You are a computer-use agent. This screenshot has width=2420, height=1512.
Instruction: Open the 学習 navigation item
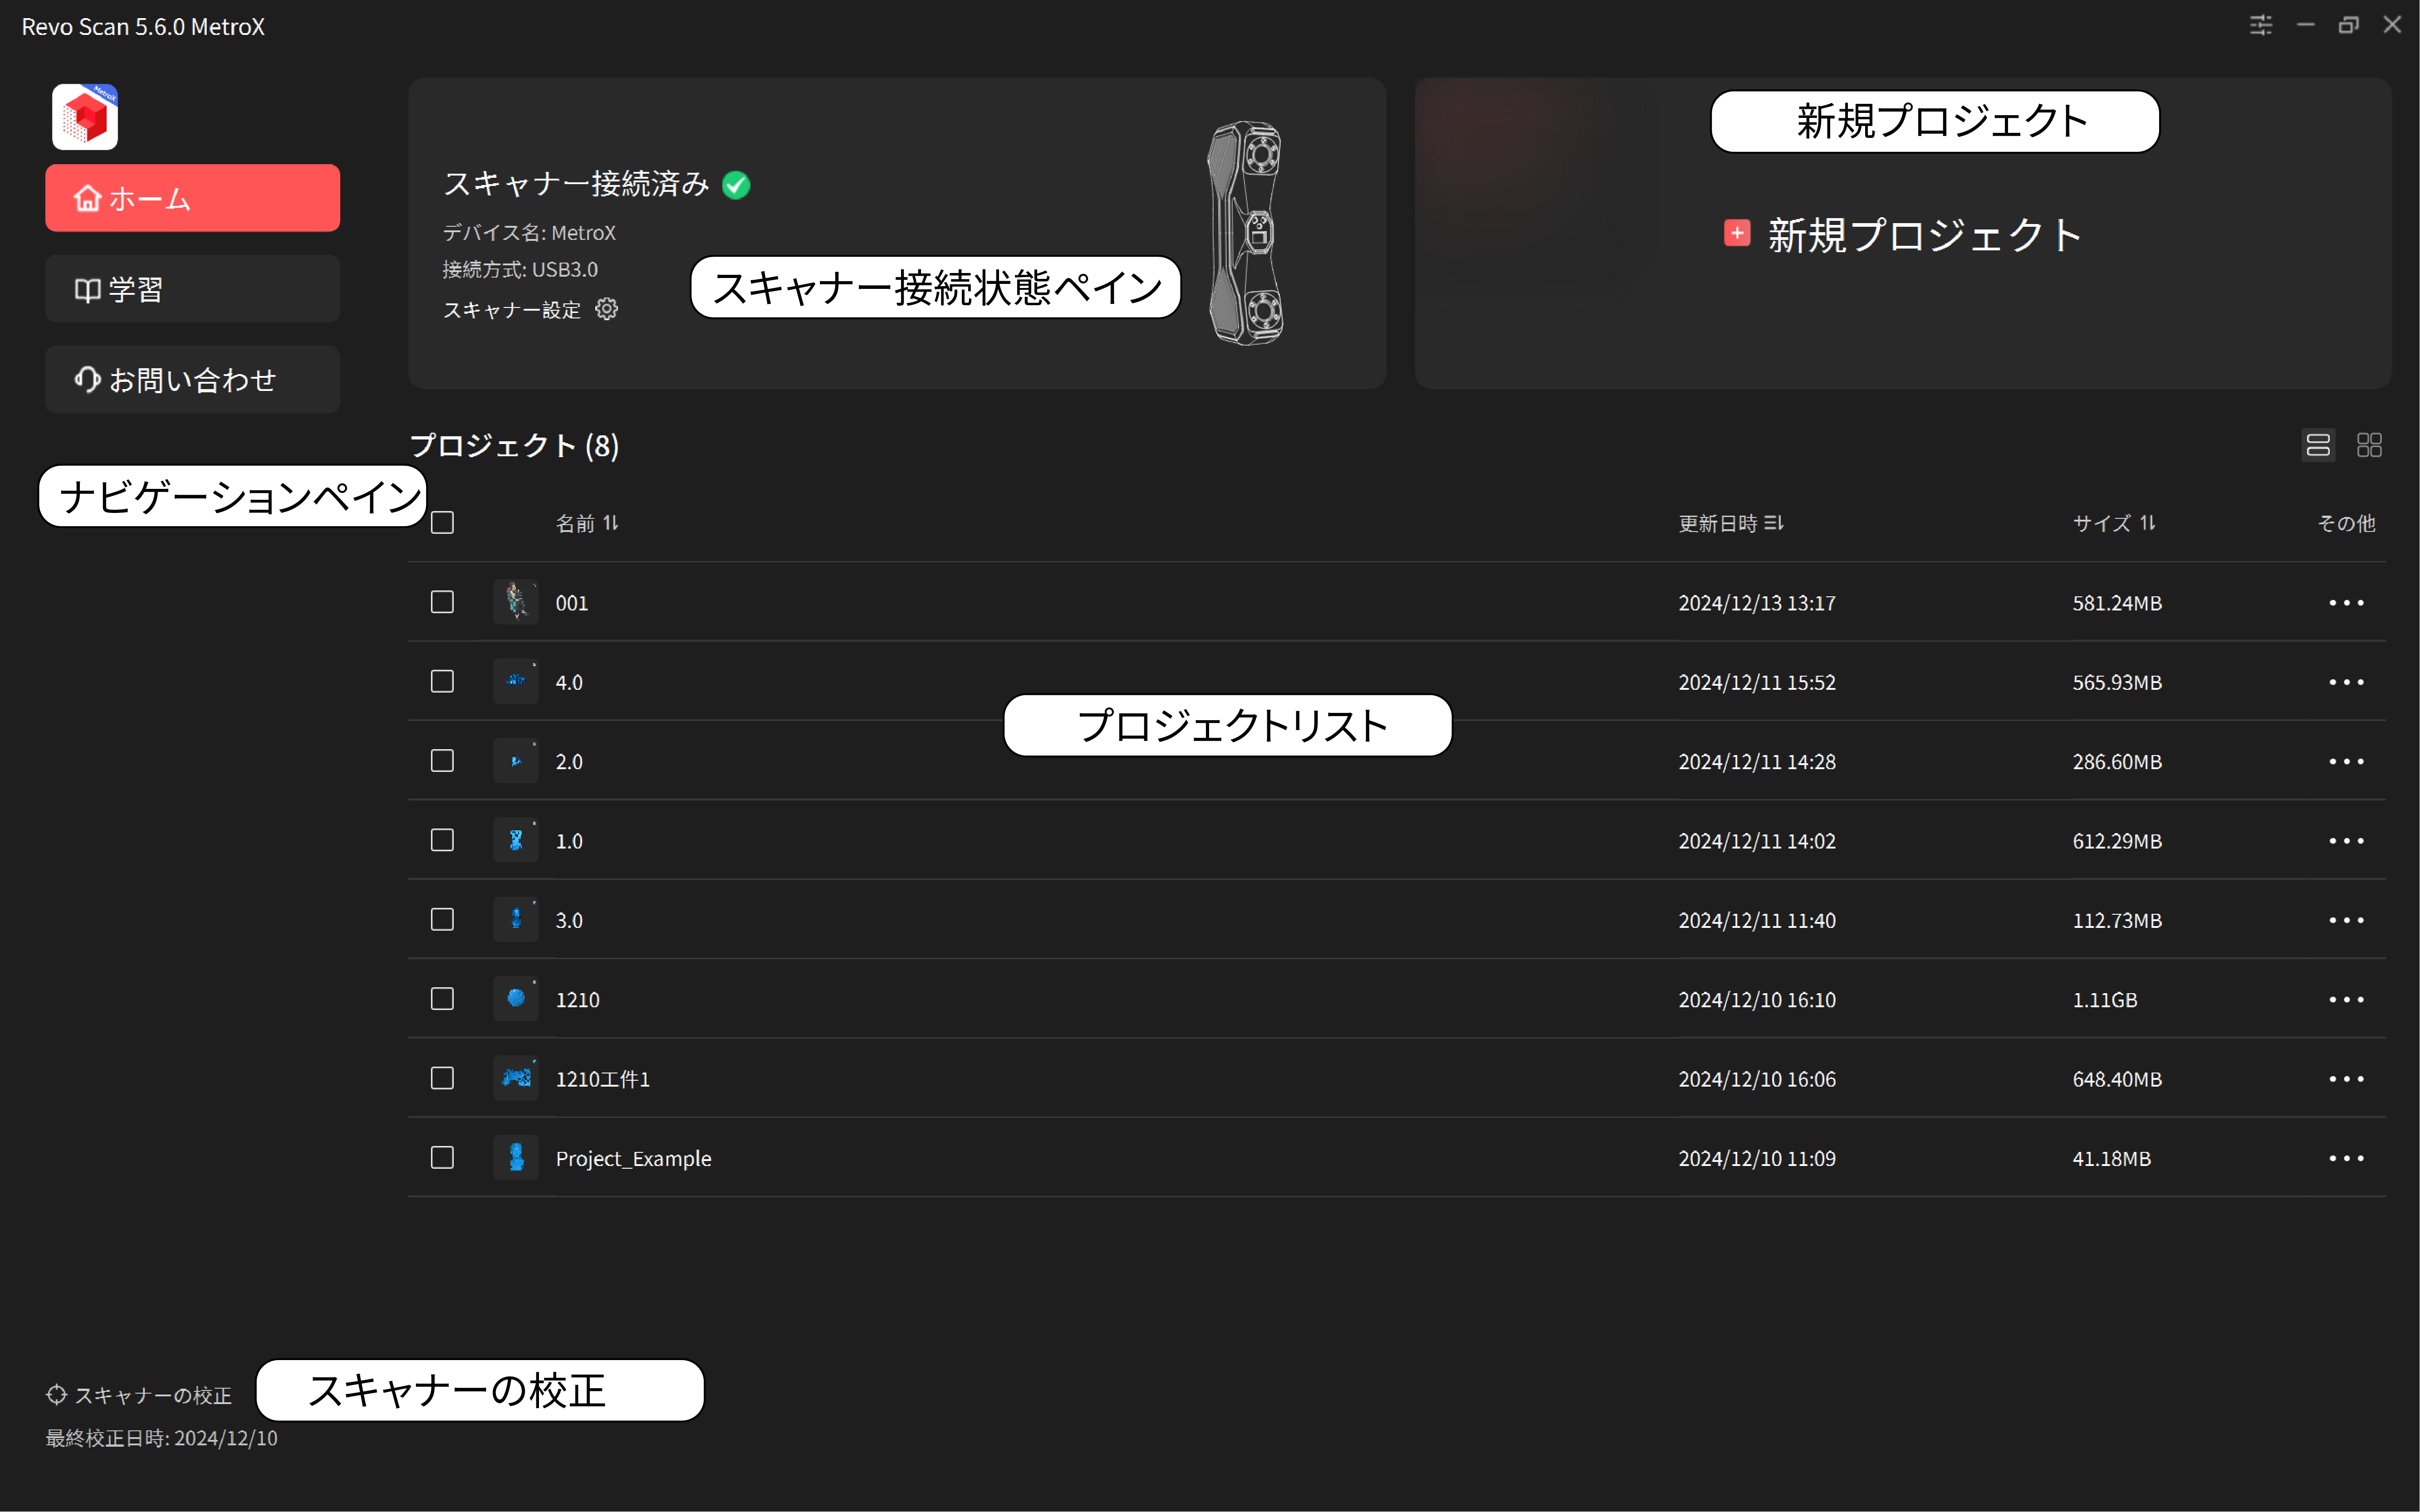(x=192, y=289)
